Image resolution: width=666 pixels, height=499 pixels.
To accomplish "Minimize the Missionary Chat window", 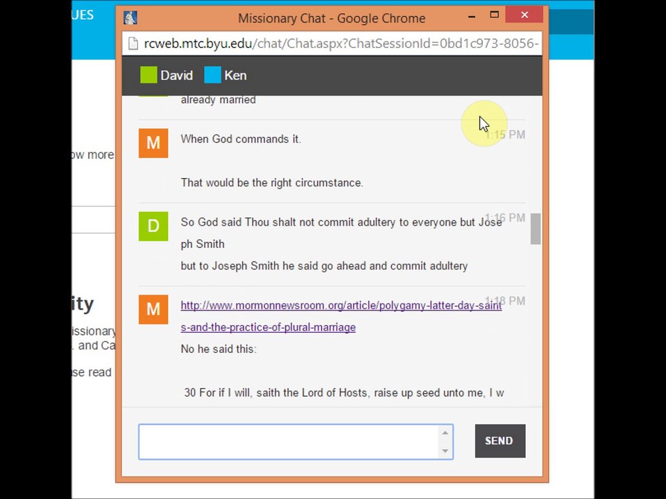I will 472,16.
